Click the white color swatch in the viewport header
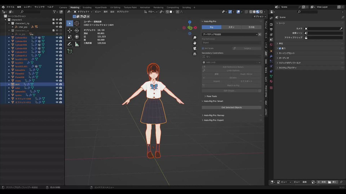The width and height of the screenshot is (346, 194). click(x=171, y=12)
